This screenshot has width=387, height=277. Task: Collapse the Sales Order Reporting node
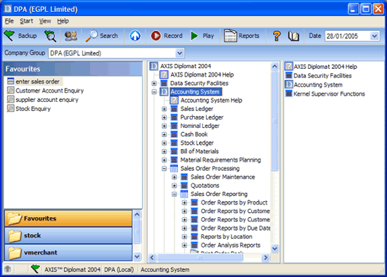tap(175, 194)
